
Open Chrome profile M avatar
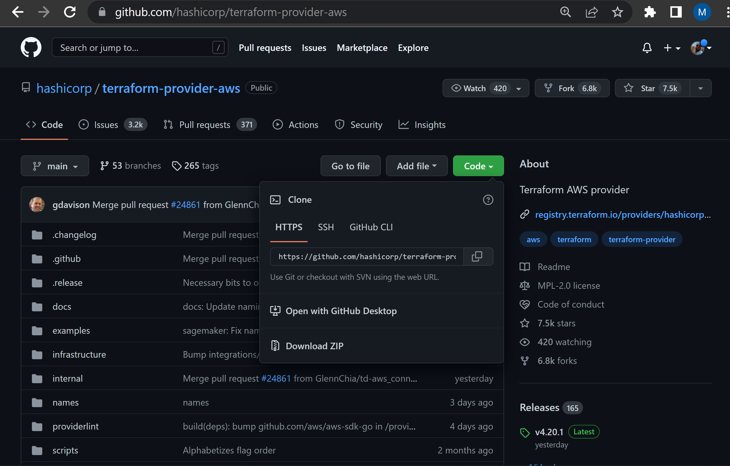pyautogui.click(x=702, y=12)
